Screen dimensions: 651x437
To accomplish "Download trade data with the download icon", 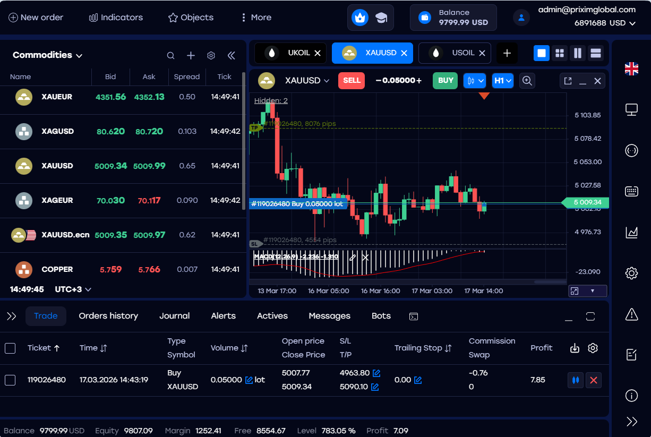I will click(575, 348).
